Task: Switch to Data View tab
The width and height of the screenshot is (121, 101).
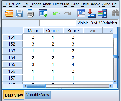Action: (x=14, y=95)
